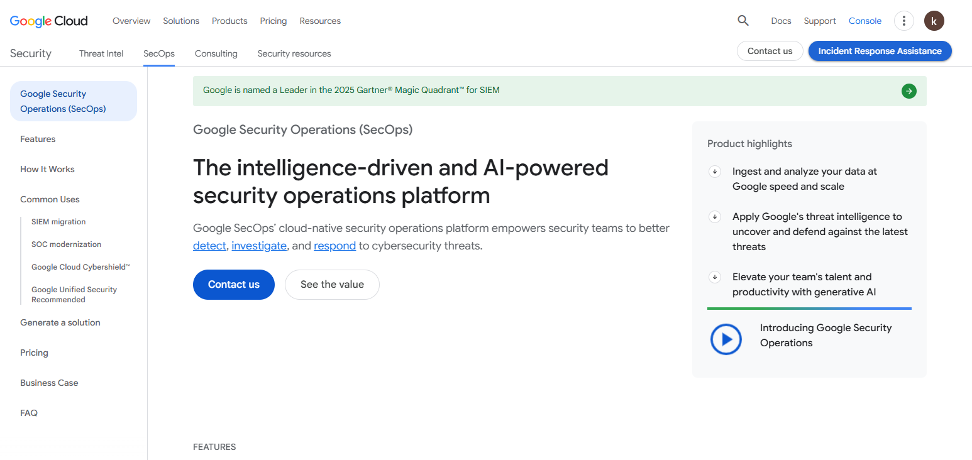Select the SecOps tab
Image resolution: width=972 pixels, height=460 pixels.
159,53
